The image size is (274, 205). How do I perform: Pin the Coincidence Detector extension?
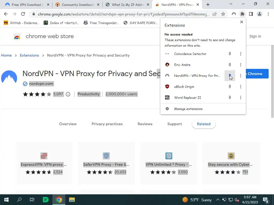click(230, 54)
